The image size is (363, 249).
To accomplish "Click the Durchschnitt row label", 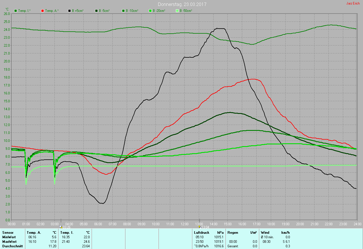I will [12, 246].
